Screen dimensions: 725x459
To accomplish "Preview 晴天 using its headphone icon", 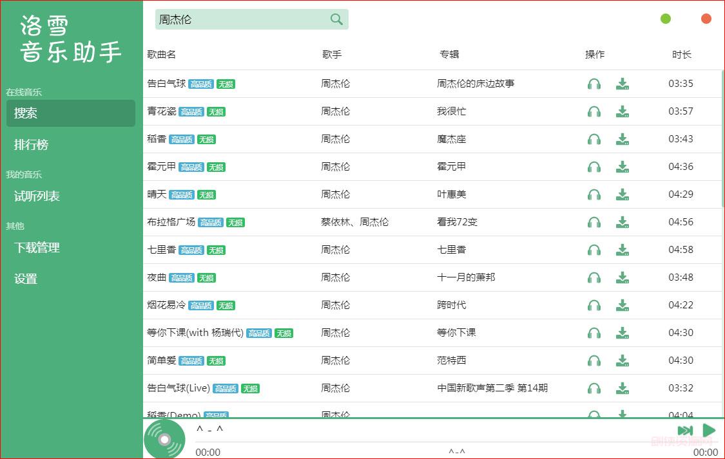I will coord(594,194).
